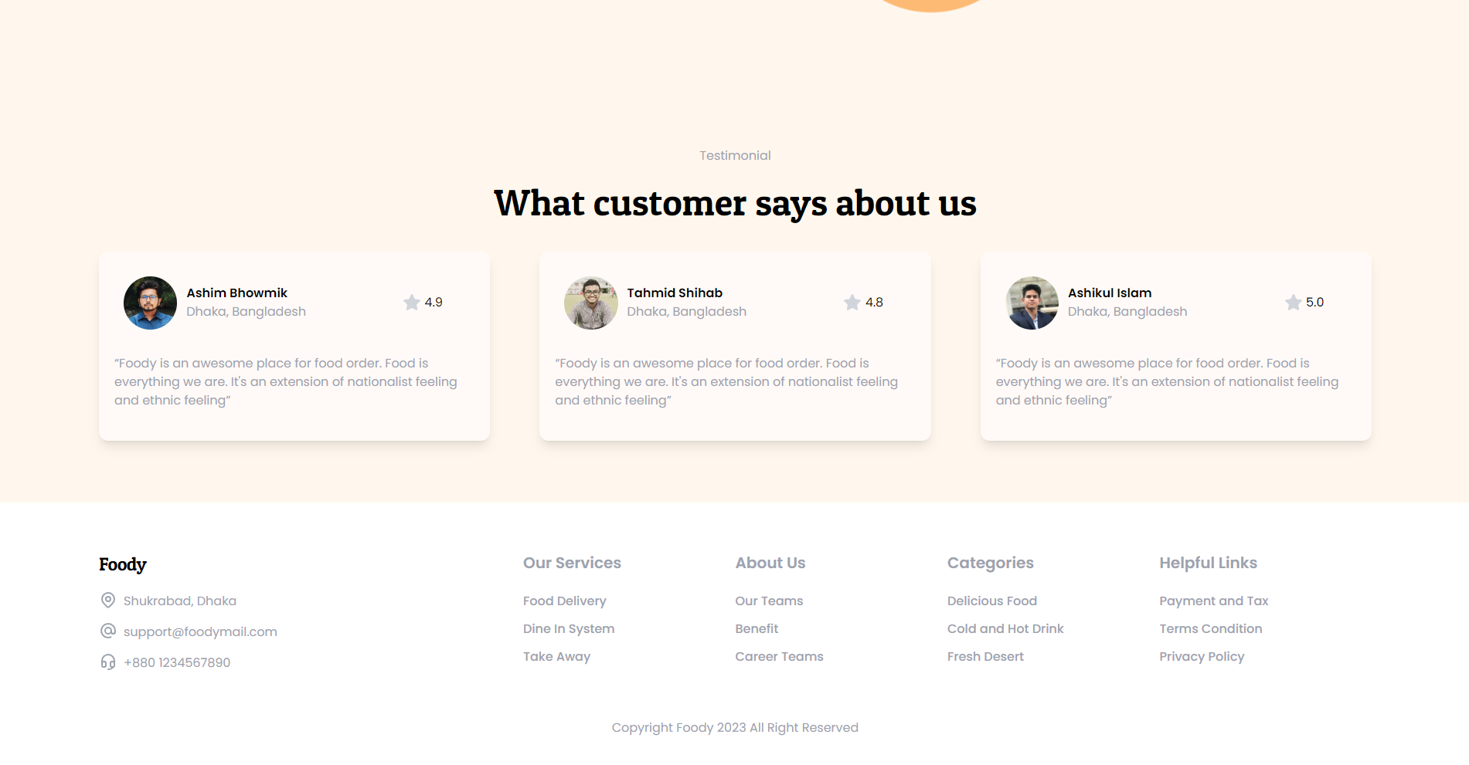The image size is (1469, 765).
Task: Open the Our Teams page link
Action: point(769,601)
